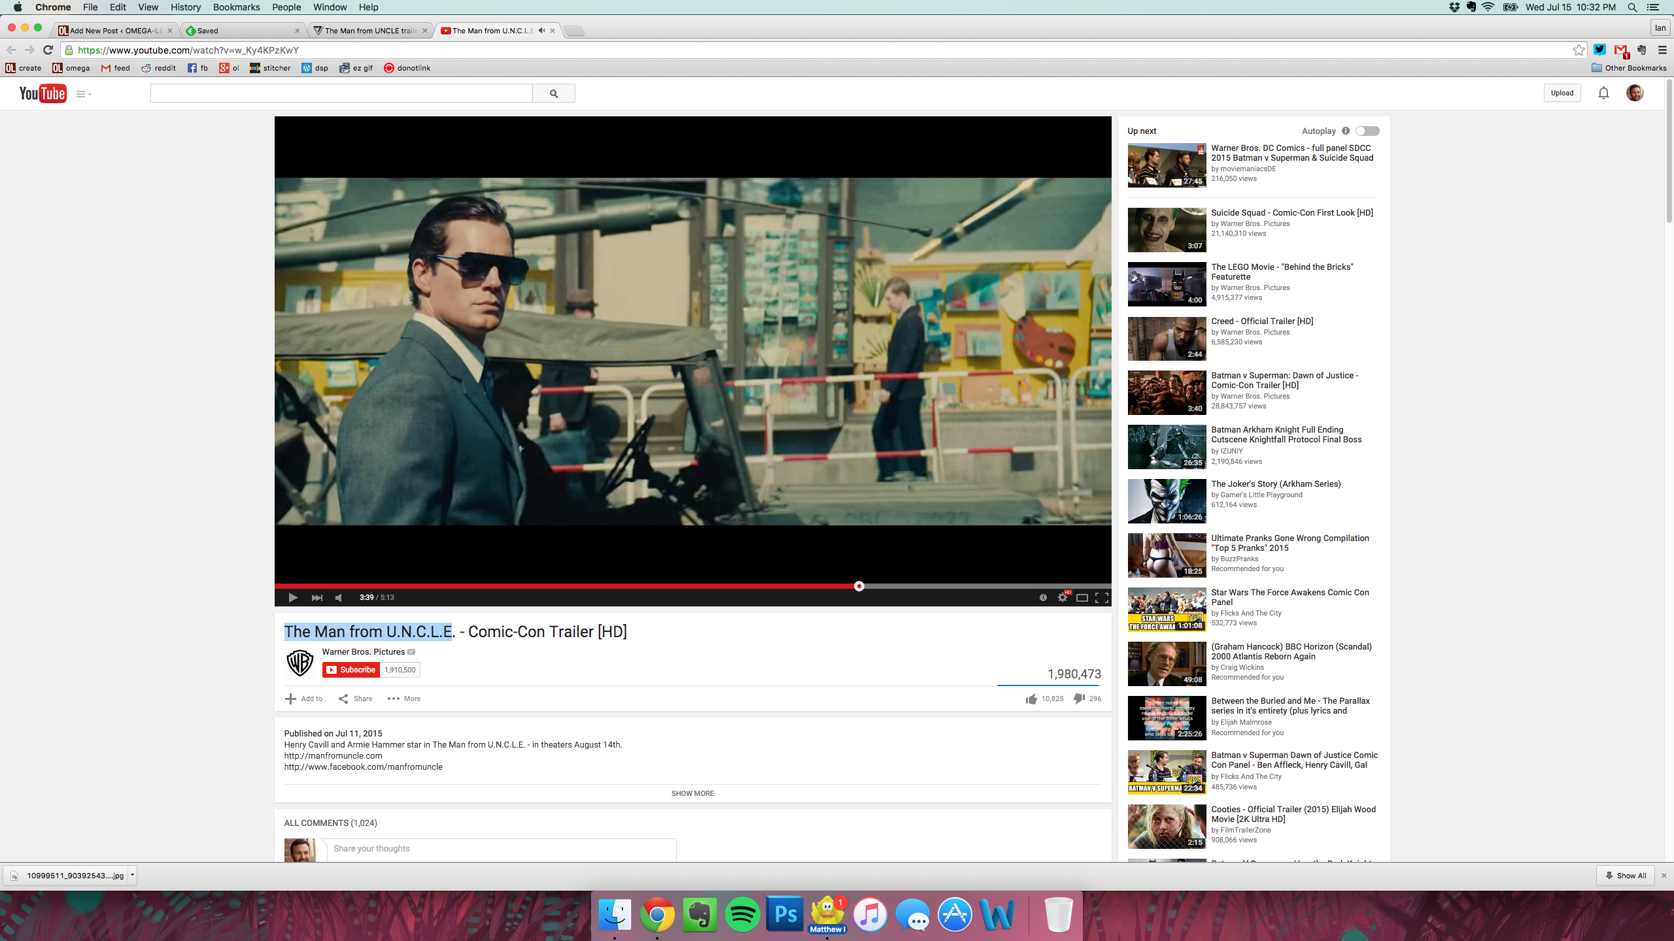Open the notifications bell
The height and width of the screenshot is (941, 1674).
1603,93
